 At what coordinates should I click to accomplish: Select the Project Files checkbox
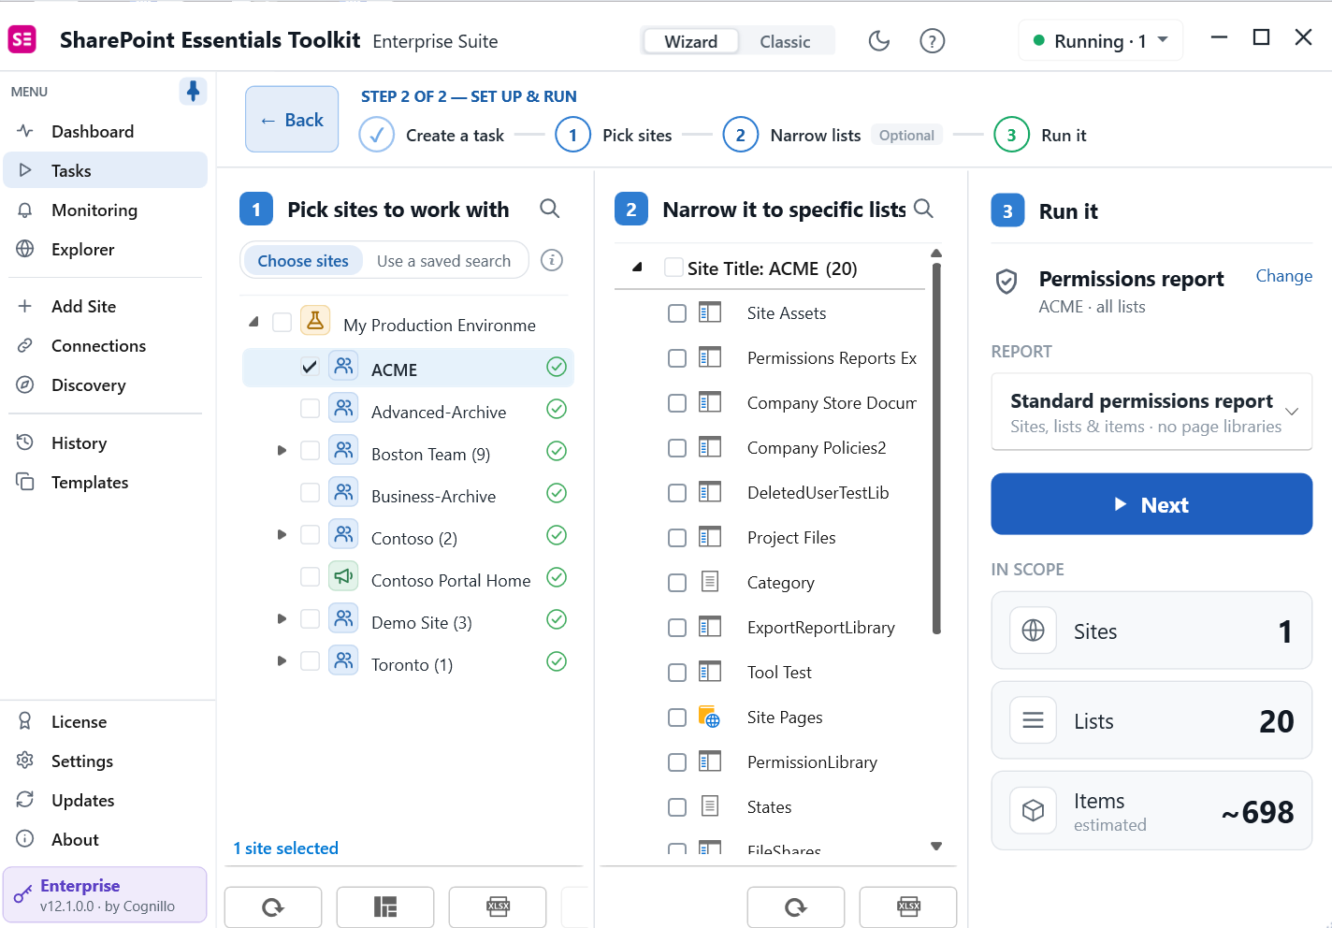(x=677, y=538)
